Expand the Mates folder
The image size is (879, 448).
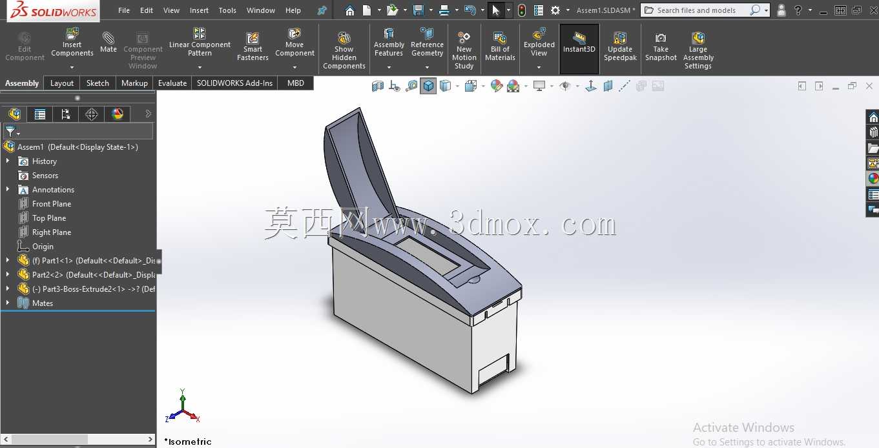pos(8,303)
